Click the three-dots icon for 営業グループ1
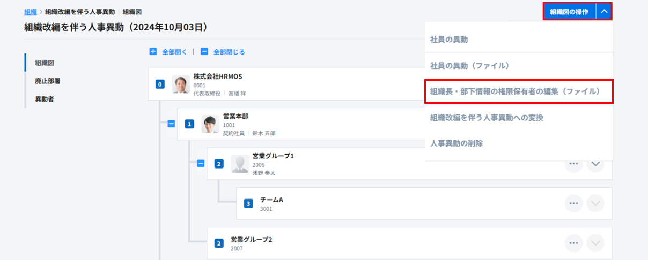648x260 pixels. tap(573, 164)
